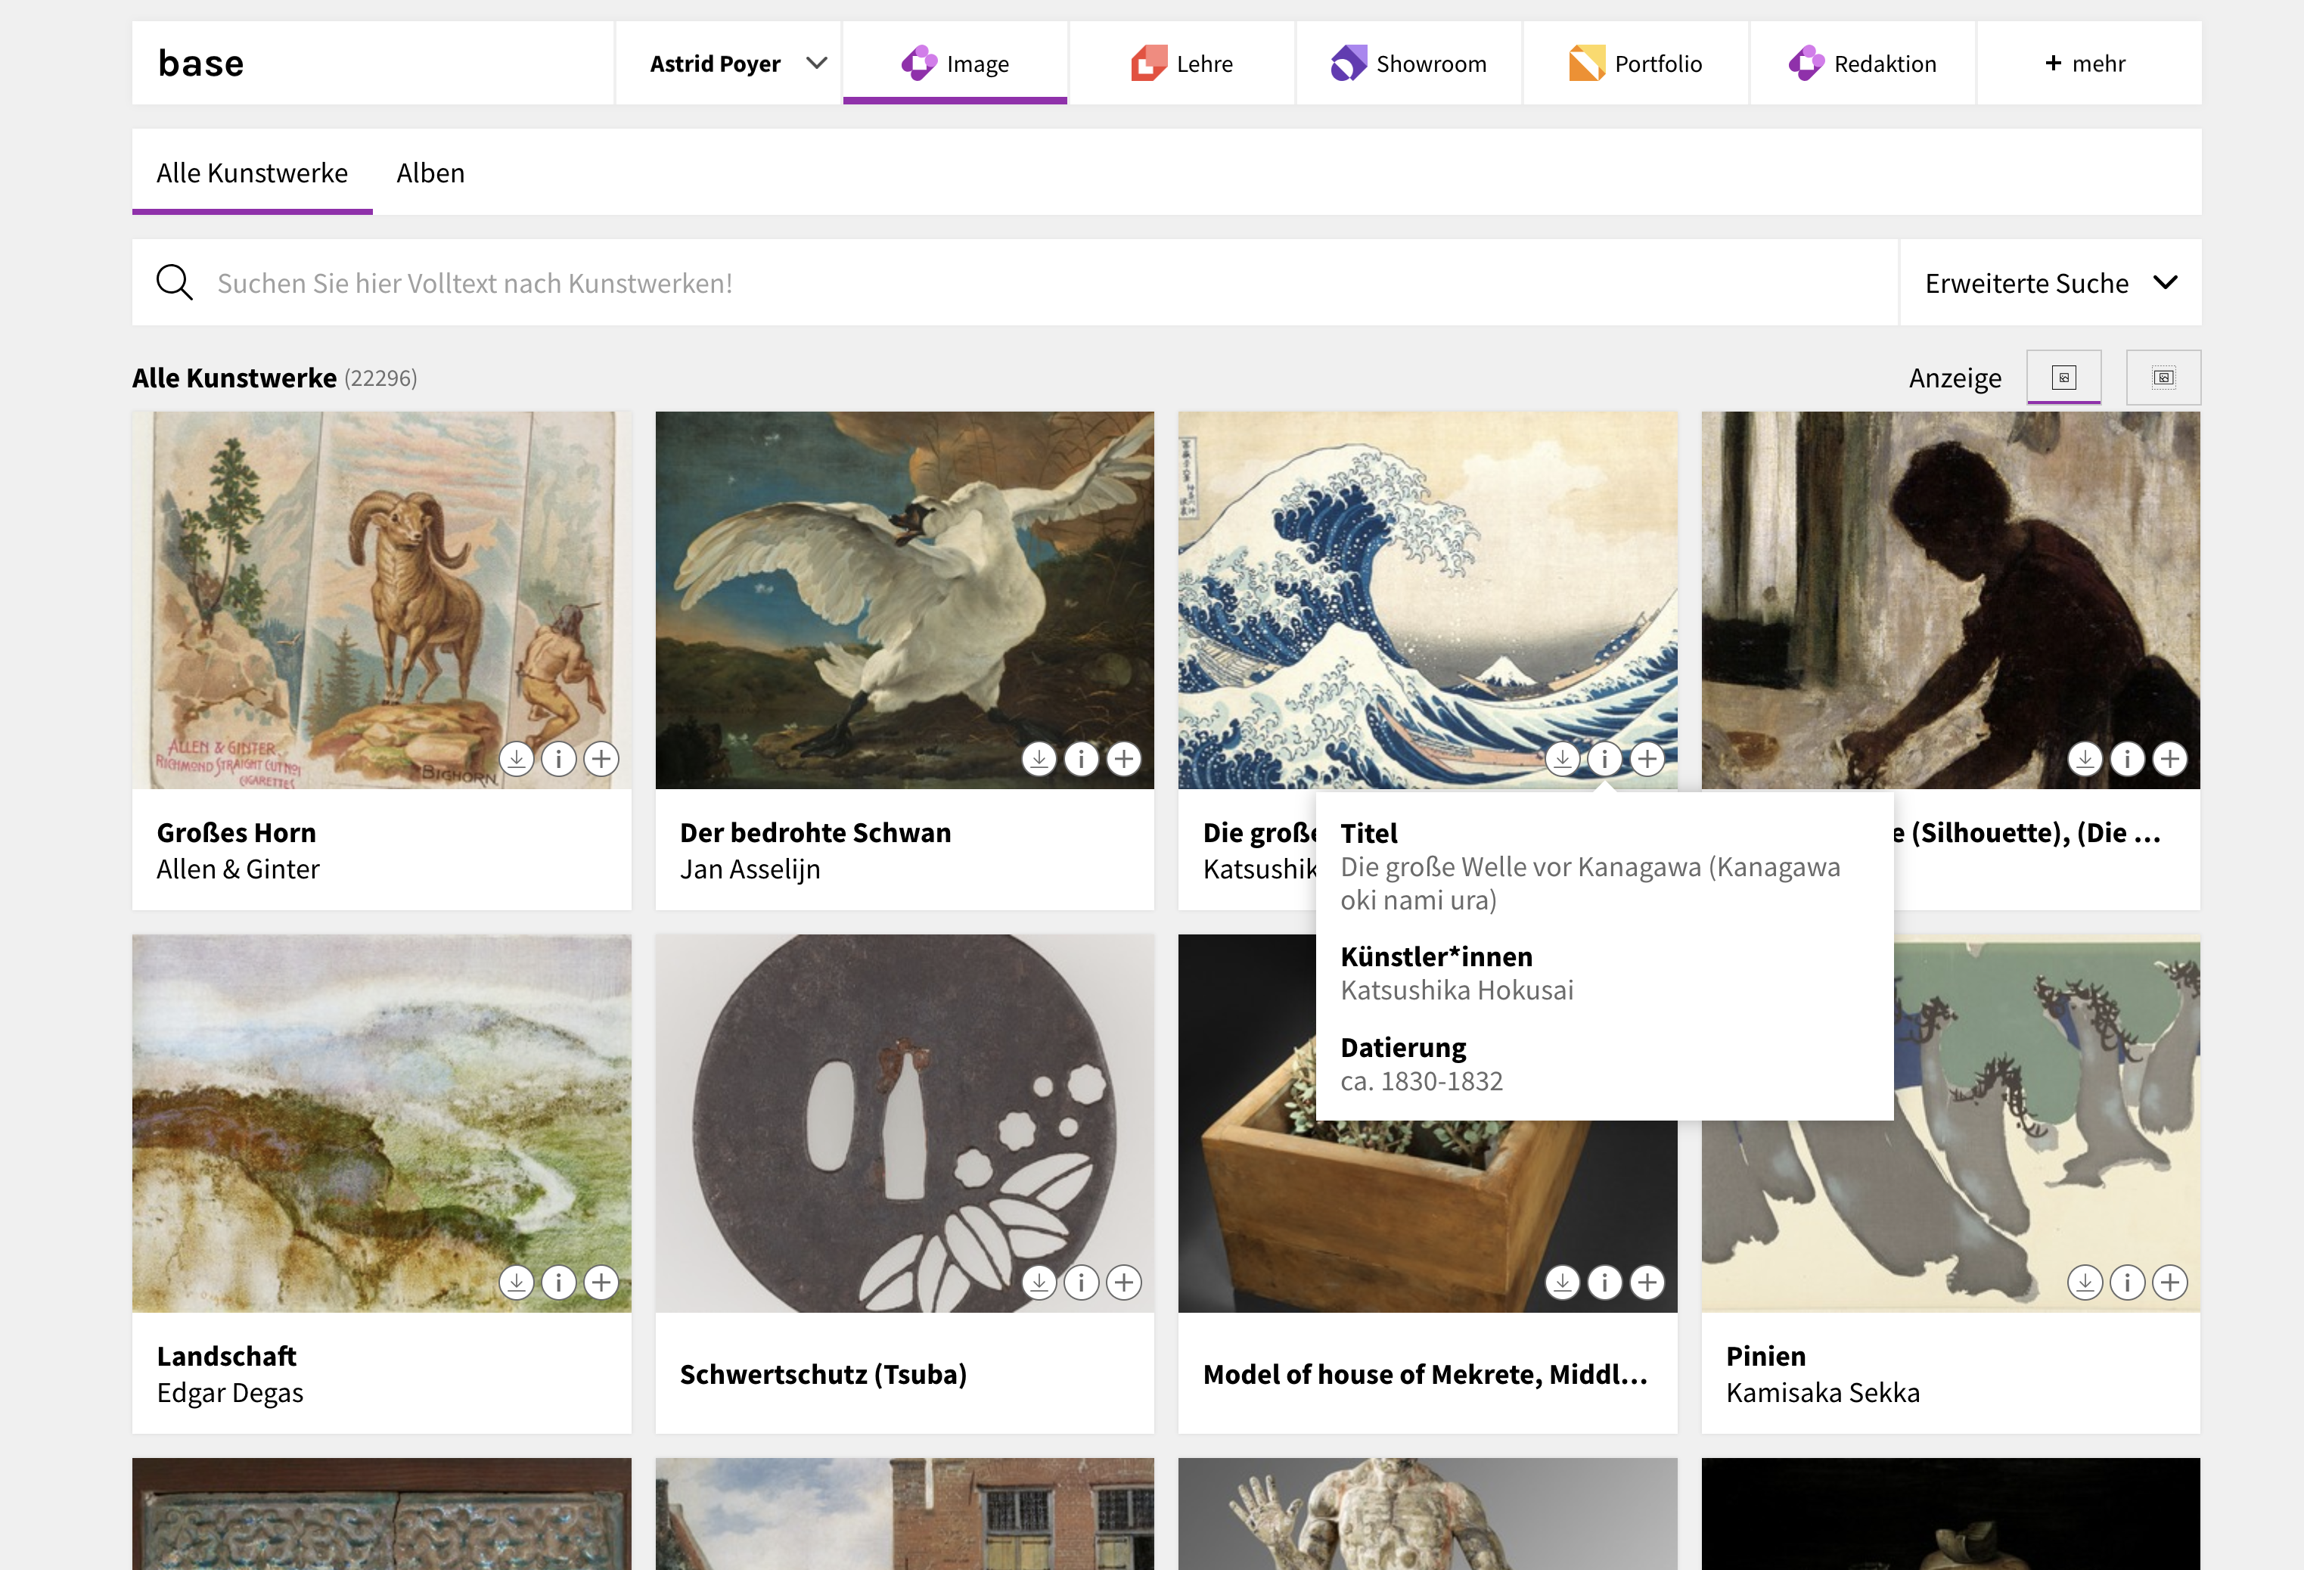Screen dimensions: 2304x1570
Task: Open Landschaft title link
Action: pyautogui.click(x=226, y=1356)
